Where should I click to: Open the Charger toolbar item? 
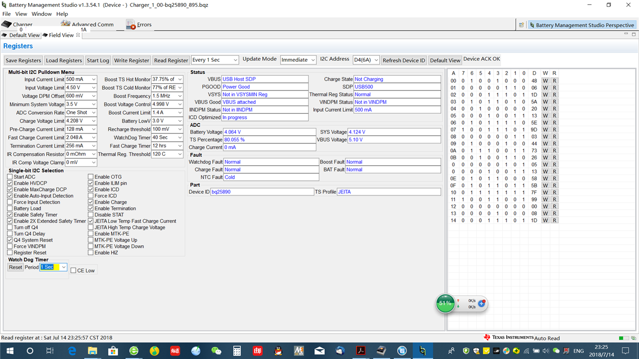coord(17,24)
